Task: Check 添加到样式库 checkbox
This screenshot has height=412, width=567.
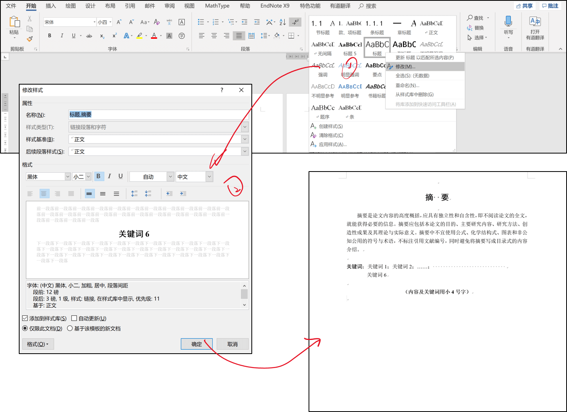Action: point(25,318)
